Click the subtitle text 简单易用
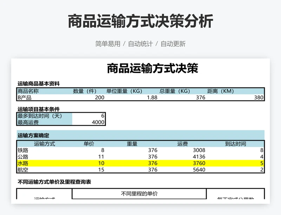 (108, 44)
